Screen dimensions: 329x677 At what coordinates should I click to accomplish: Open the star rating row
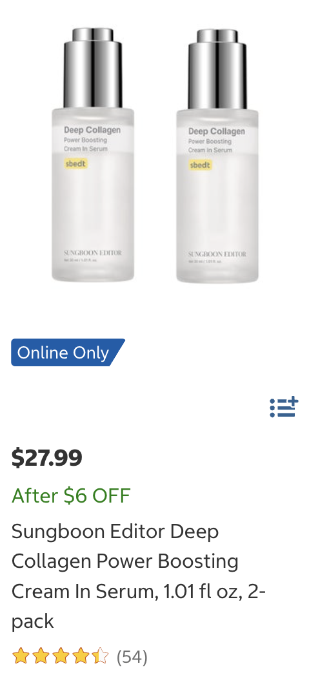click(x=80, y=657)
